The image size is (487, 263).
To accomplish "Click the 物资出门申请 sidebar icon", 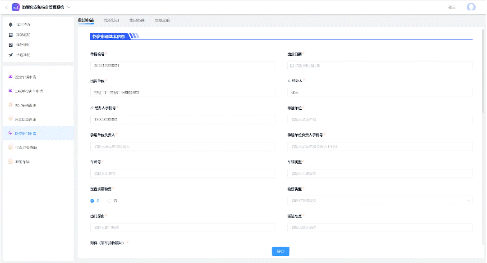I will coord(10,134).
